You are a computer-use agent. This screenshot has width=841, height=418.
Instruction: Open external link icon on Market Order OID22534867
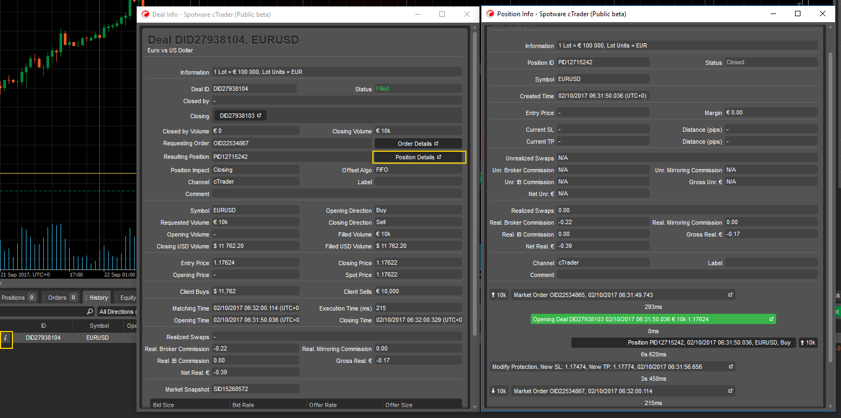[730, 391]
